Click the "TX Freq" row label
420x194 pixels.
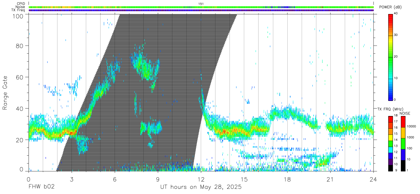coord(18,10)
